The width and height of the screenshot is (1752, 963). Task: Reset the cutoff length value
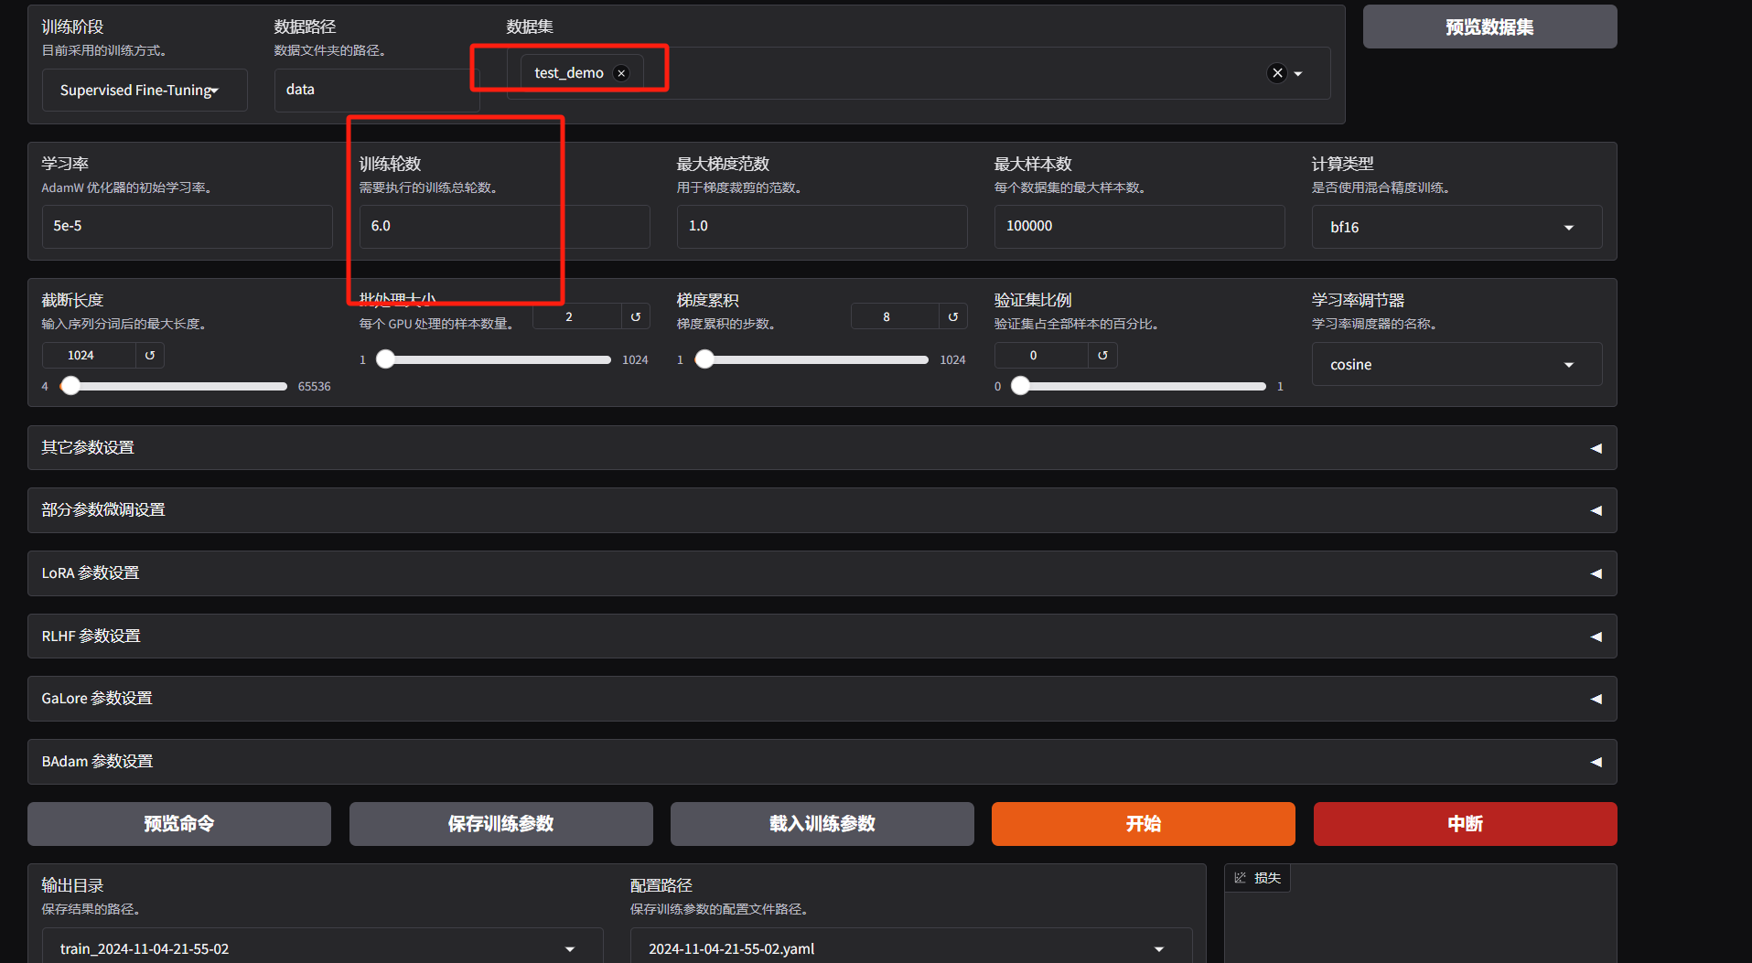pos(150,356)
